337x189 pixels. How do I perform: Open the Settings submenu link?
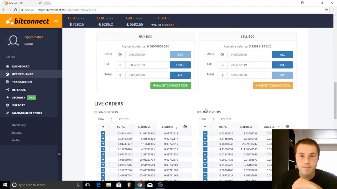point(17,133)
